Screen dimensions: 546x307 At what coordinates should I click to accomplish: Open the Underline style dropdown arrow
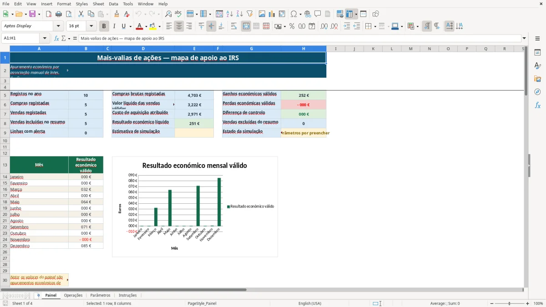tap(130, 26)
